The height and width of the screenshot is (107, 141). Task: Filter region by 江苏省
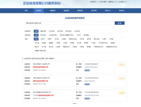[x=111, y=39]
